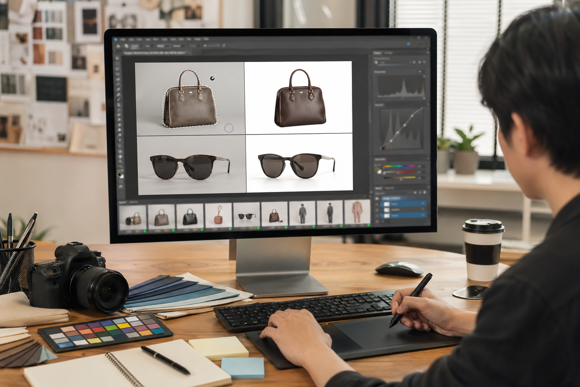Toggle visibility of the top selected layer
Screen dimensions: 580x387
click(377, 204)
